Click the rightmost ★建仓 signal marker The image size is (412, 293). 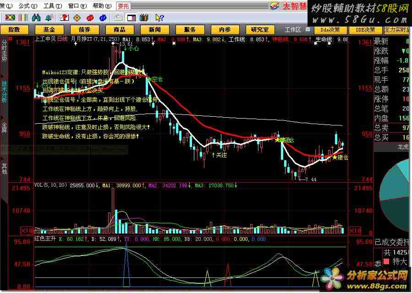coord(340,157)
